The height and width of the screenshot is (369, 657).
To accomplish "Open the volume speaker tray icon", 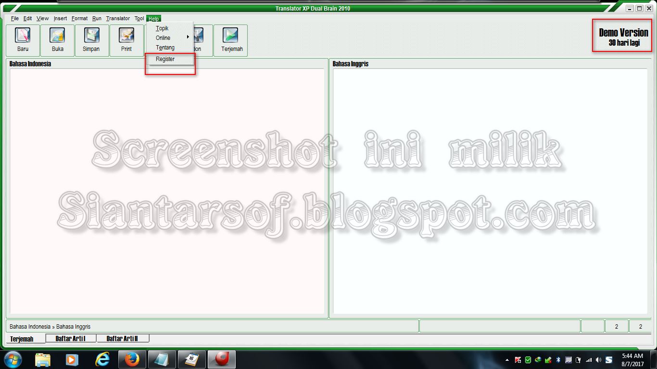I will [598, 360].
